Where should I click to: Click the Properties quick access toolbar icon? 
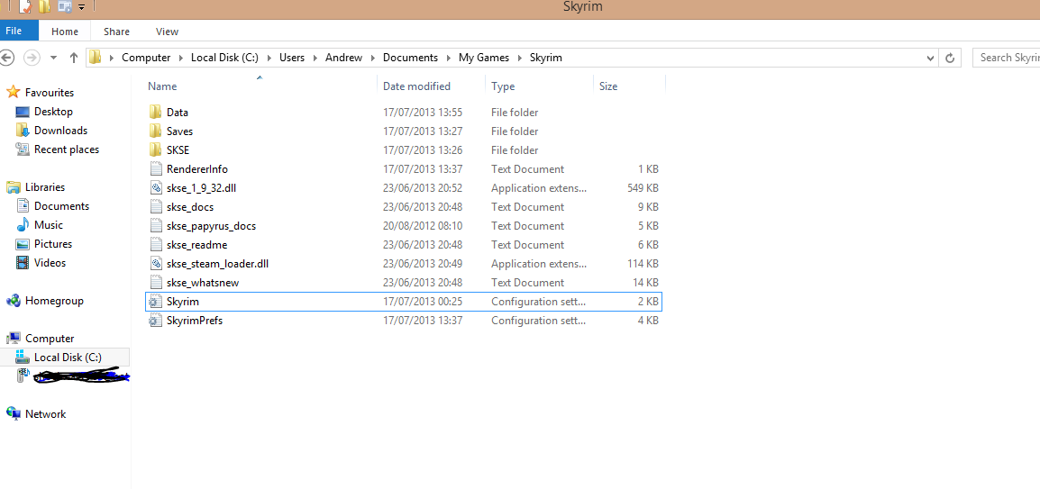[x=26, y=6]
